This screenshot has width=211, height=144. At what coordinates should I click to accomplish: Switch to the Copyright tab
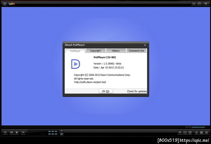(x=95, y=51)
